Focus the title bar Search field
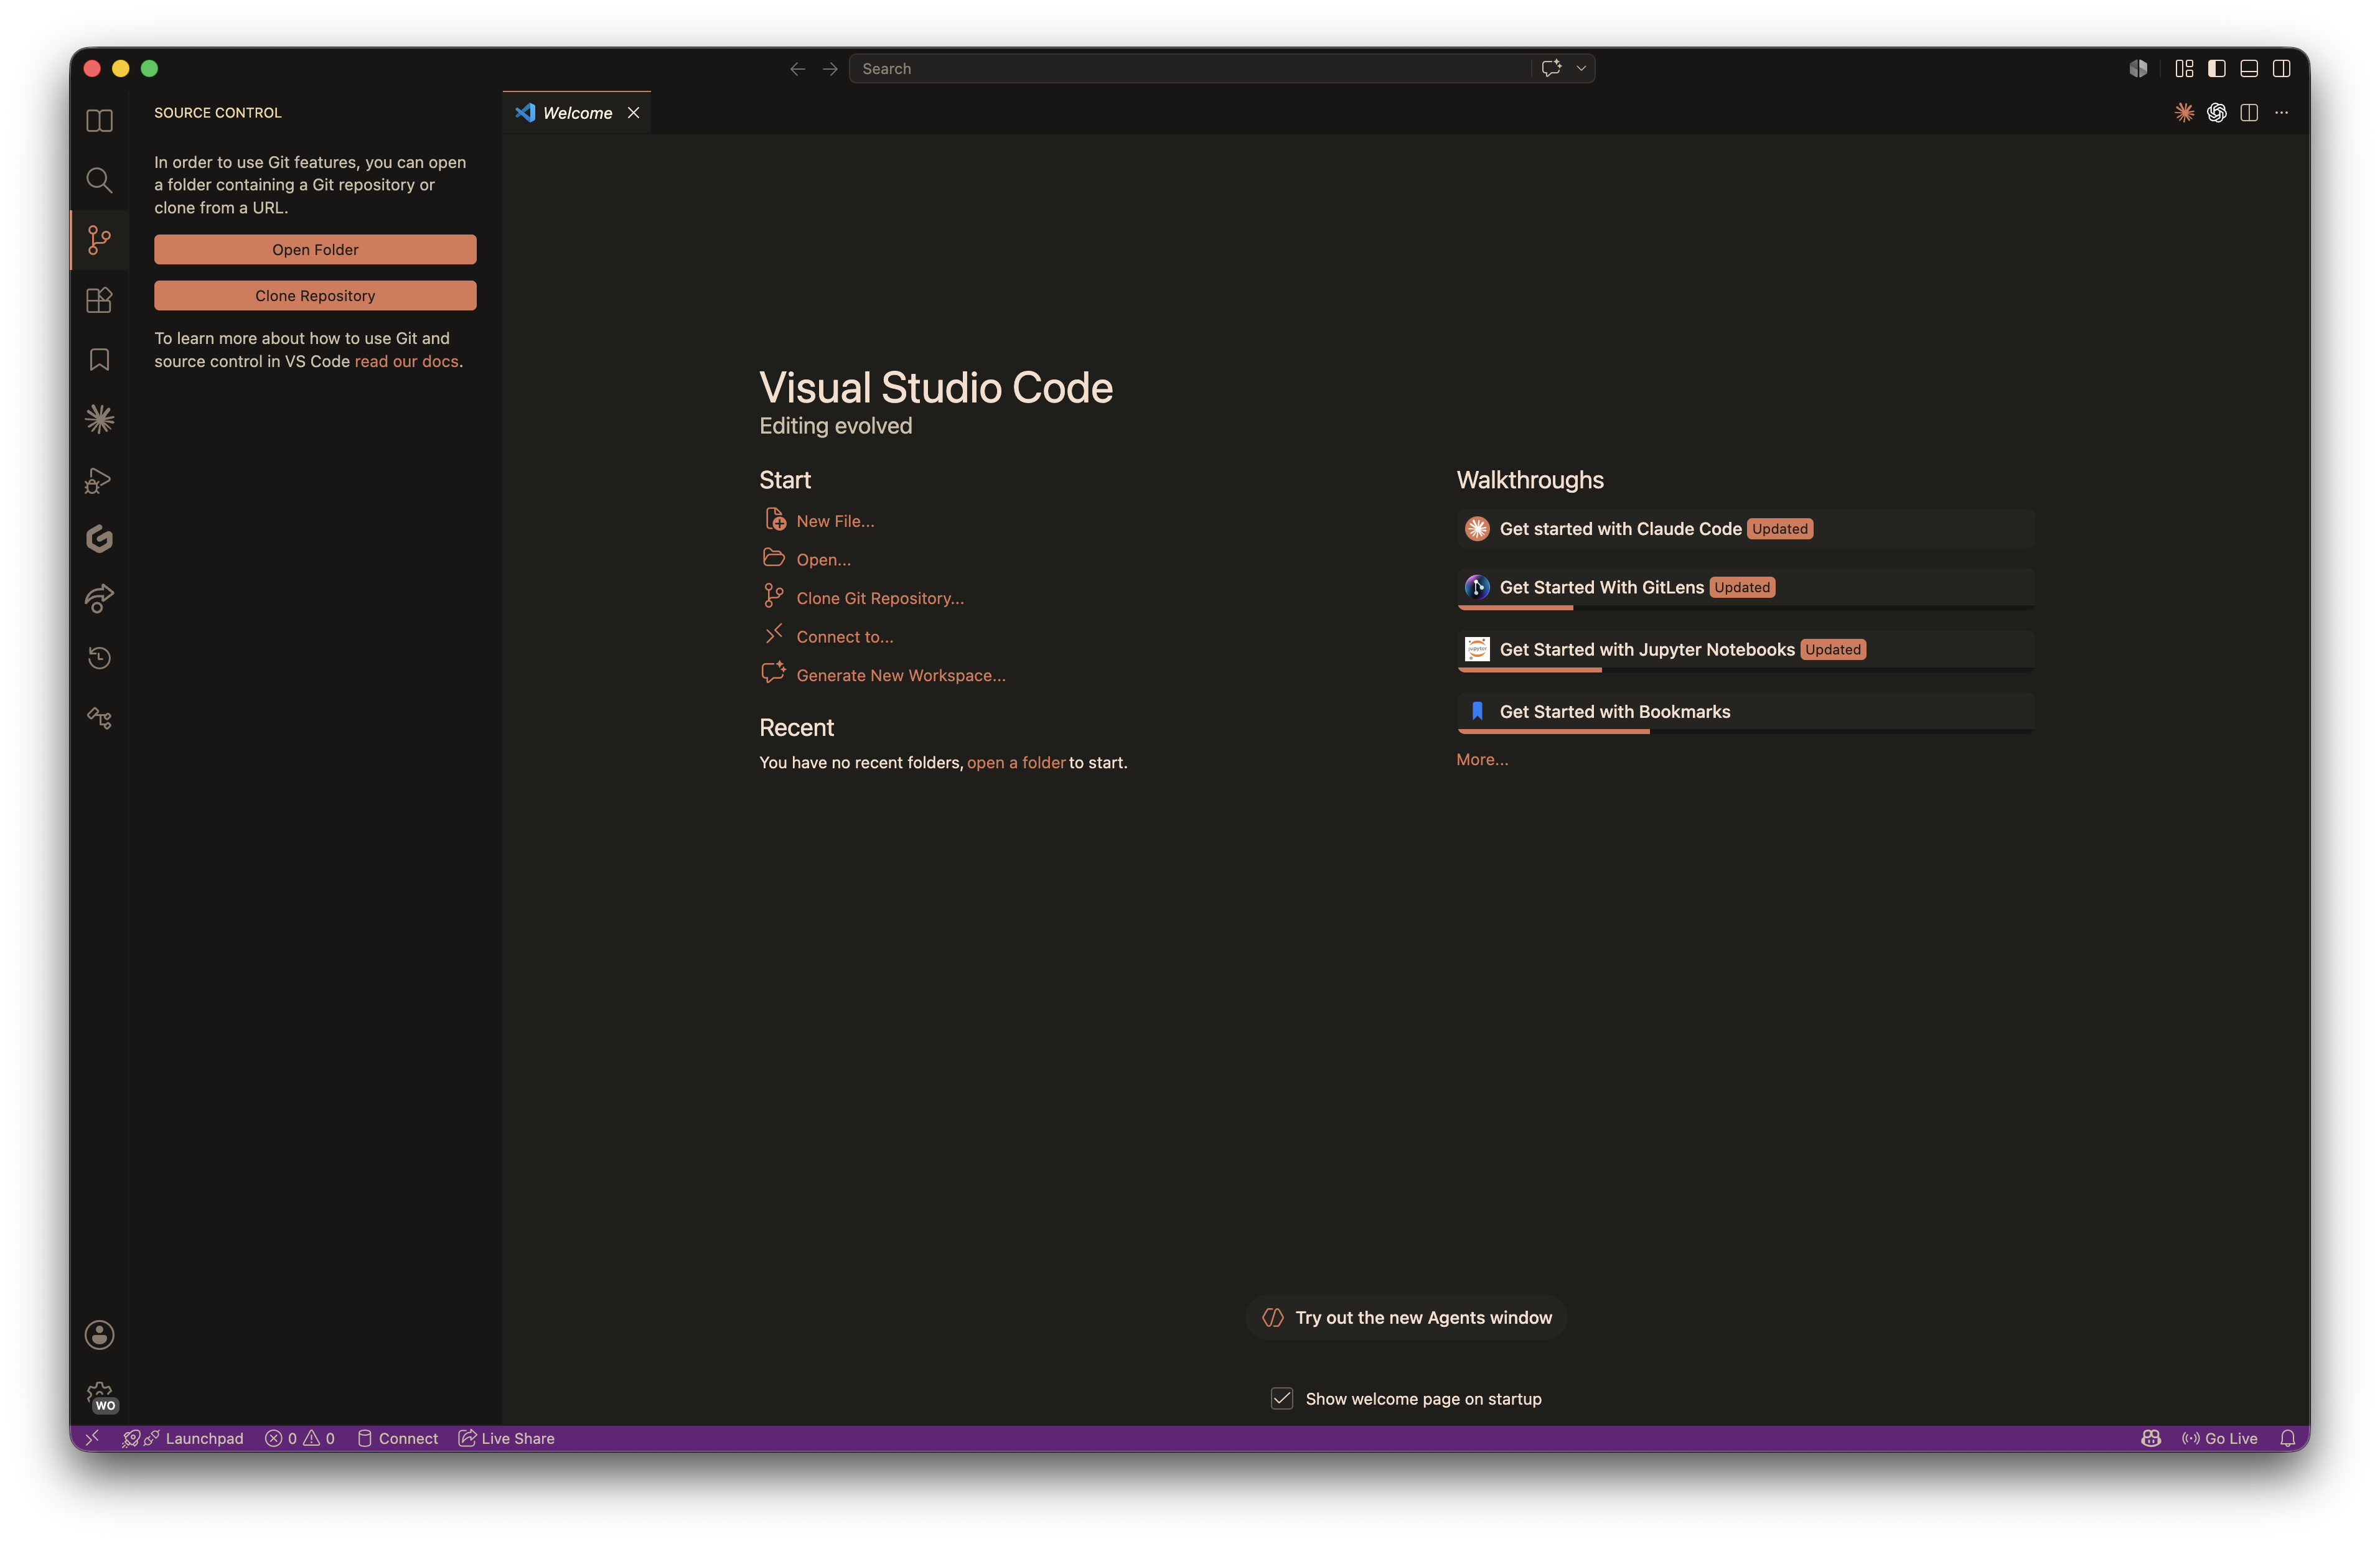The width and height of the screenshot is (2380, 1544). [1189, 69]
